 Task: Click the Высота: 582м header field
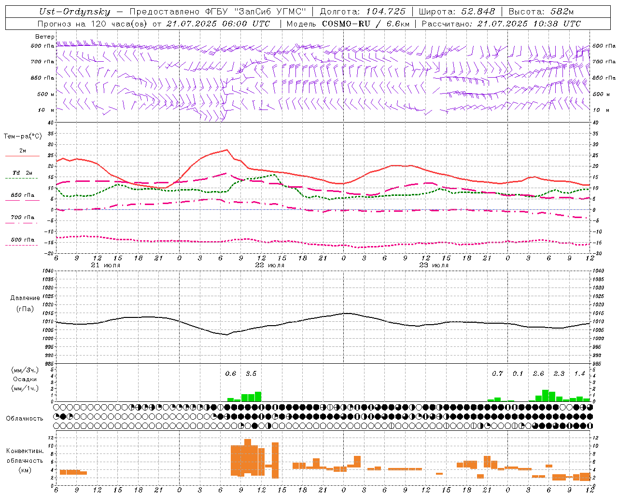[x=541, y=12]
